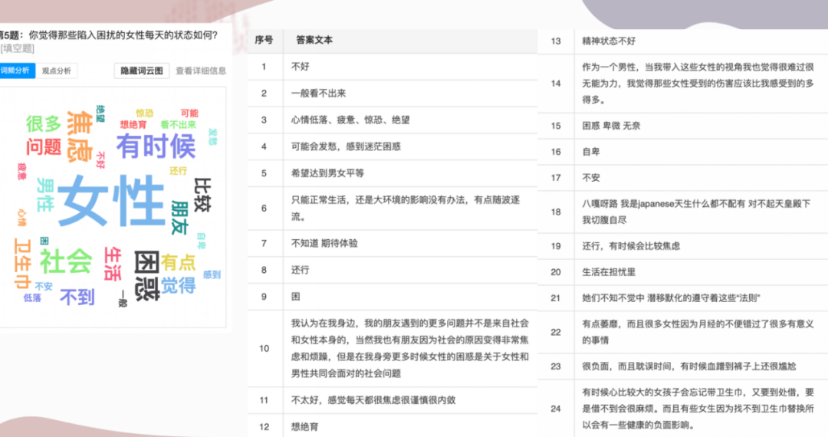Click the word 看不出来 in the word cloud
Viewport: 828px width, 437px height.
[179, 124]
